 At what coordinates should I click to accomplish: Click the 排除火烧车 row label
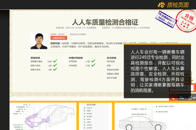(x=36, y=66)
